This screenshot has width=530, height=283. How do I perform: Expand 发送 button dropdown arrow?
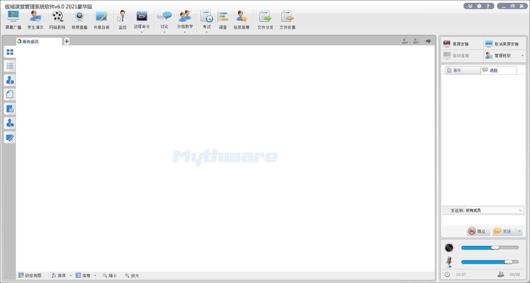[519, 231]
